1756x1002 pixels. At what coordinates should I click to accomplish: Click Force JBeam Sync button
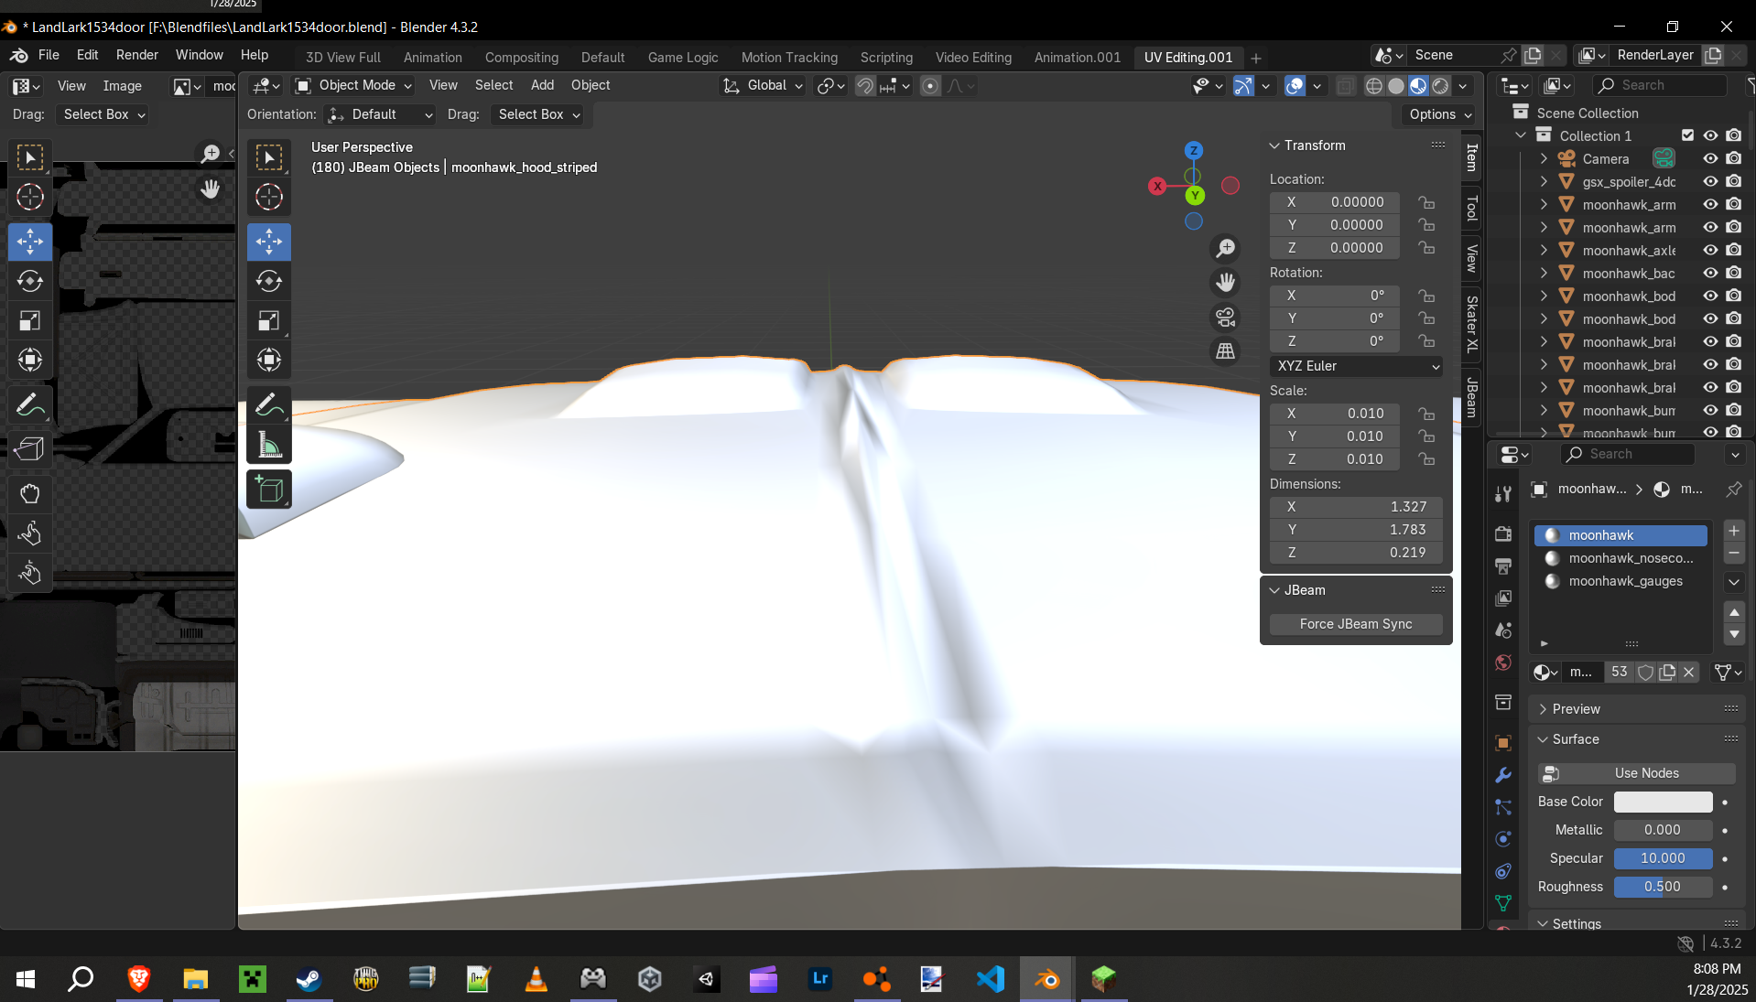pyautogui.click(x=1356, y=624)
